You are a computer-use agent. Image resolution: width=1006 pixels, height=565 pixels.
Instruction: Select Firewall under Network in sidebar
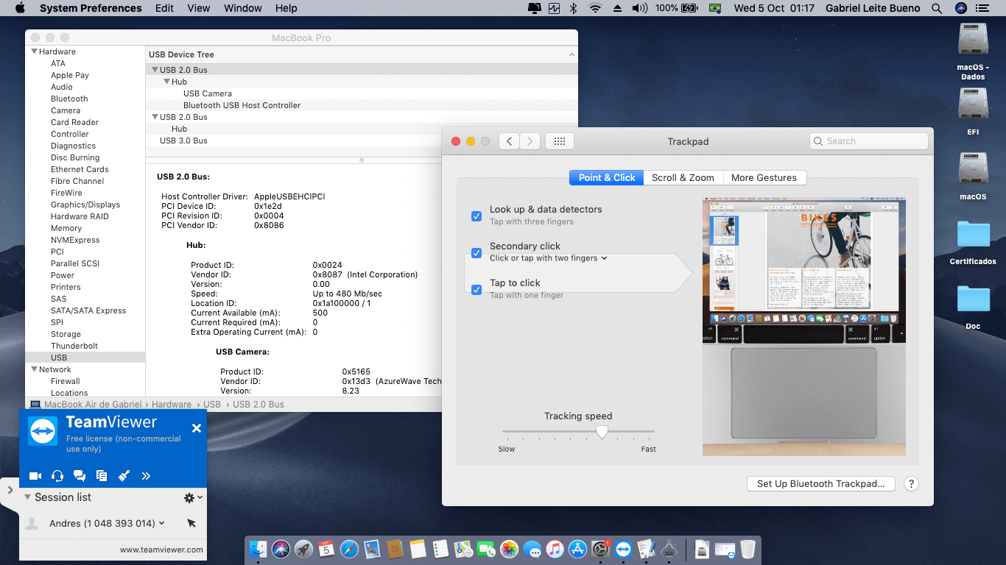[66, 381]
